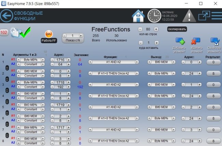This screenshot has width=222, height=146.
Task: Go to the home screen icon
Action: coord(138,16)
